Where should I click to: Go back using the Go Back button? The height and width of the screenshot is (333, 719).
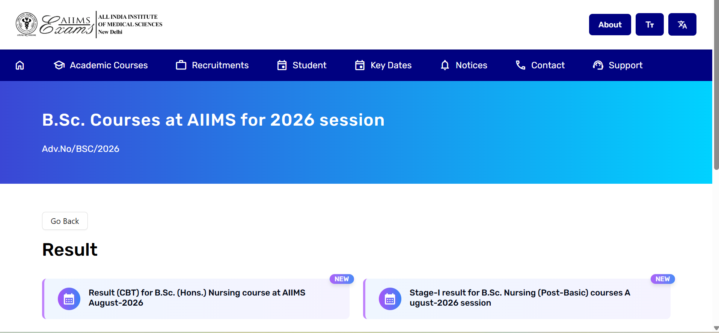[x=65, y=221]
